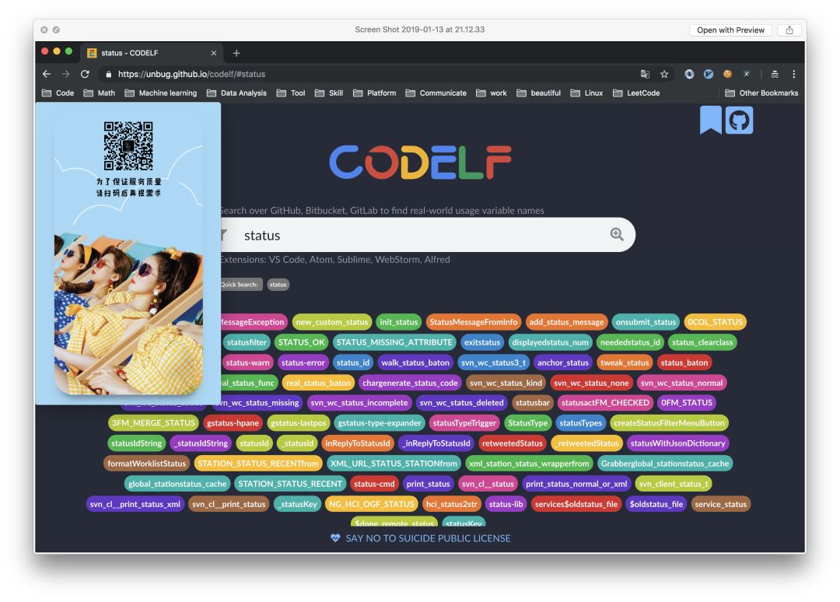Click the StatusMessageFromInfo tag
Screen dimensions: 840x602
474,322
